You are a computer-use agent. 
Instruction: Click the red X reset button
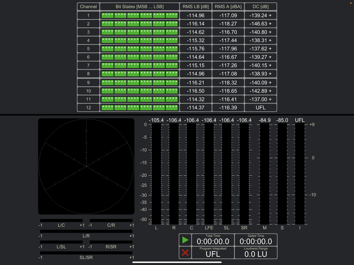pyautogui.click(x=185, y=253)
